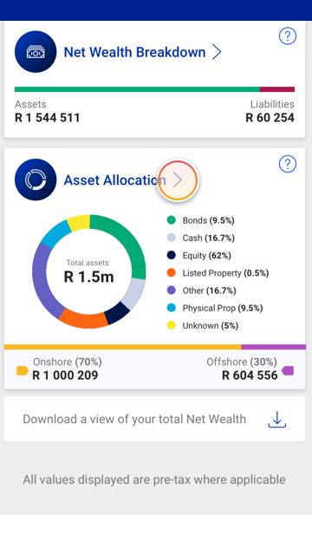The image size is (312, 555).
Task: Select the yellow Unknown legend entry
Action: [202, 325]
